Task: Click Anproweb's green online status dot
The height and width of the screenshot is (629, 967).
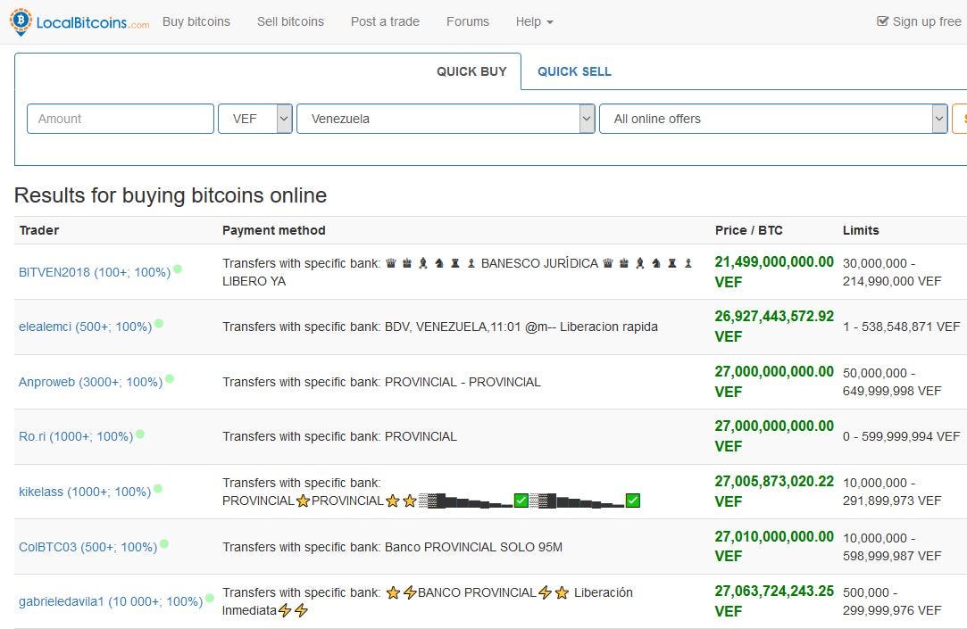Action: (x=170, y=379)
